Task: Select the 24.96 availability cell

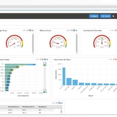Action: point(10,110)
